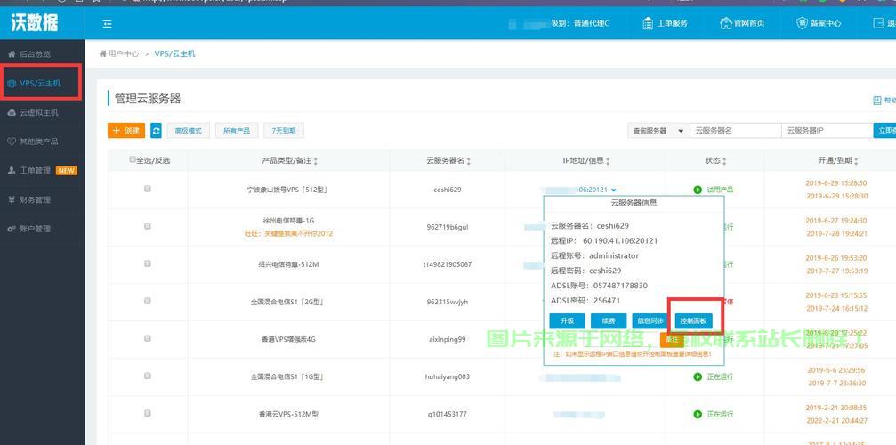Open 后台总览 in the sidebar
This screenshot has width=896, height=445.
click(36, 54)
